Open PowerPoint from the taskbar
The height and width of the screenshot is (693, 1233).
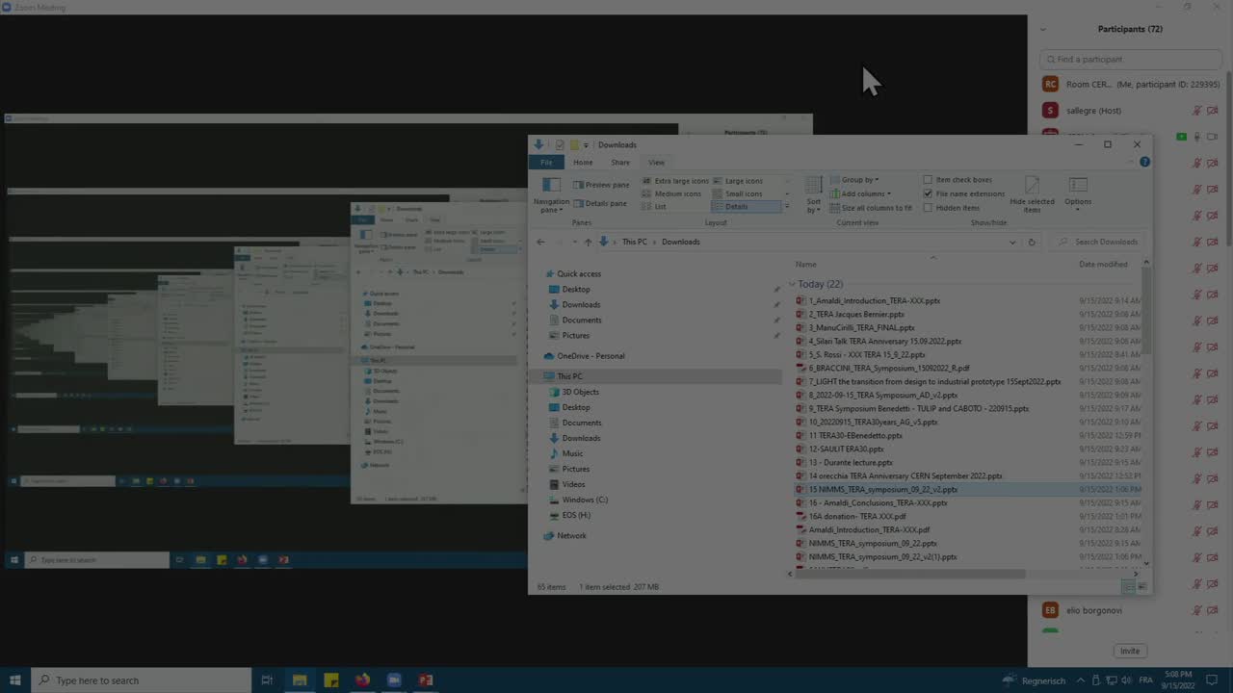tap(426, 680)
